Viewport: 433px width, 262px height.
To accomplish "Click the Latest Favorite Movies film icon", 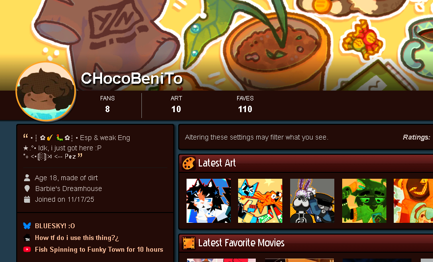I will pos(189,243).
